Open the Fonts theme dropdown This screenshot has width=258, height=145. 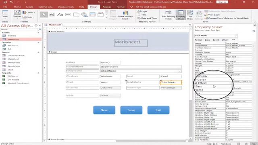(x=28, y=17)
